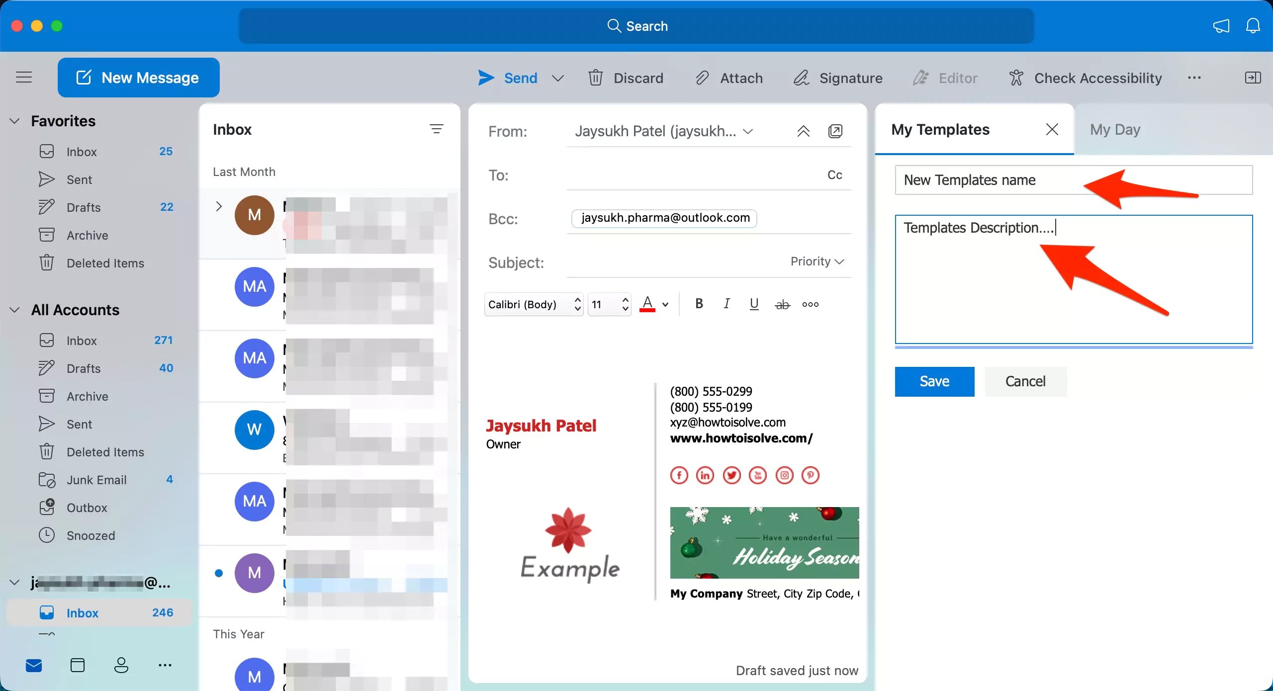Open the sender account dropdown next to From
This screenshot has height=691, width=1273.
[748, 131]
